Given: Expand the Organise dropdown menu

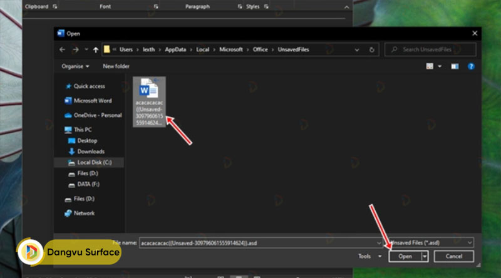Looking at the screenshot, I should click(x=75, y=66).
